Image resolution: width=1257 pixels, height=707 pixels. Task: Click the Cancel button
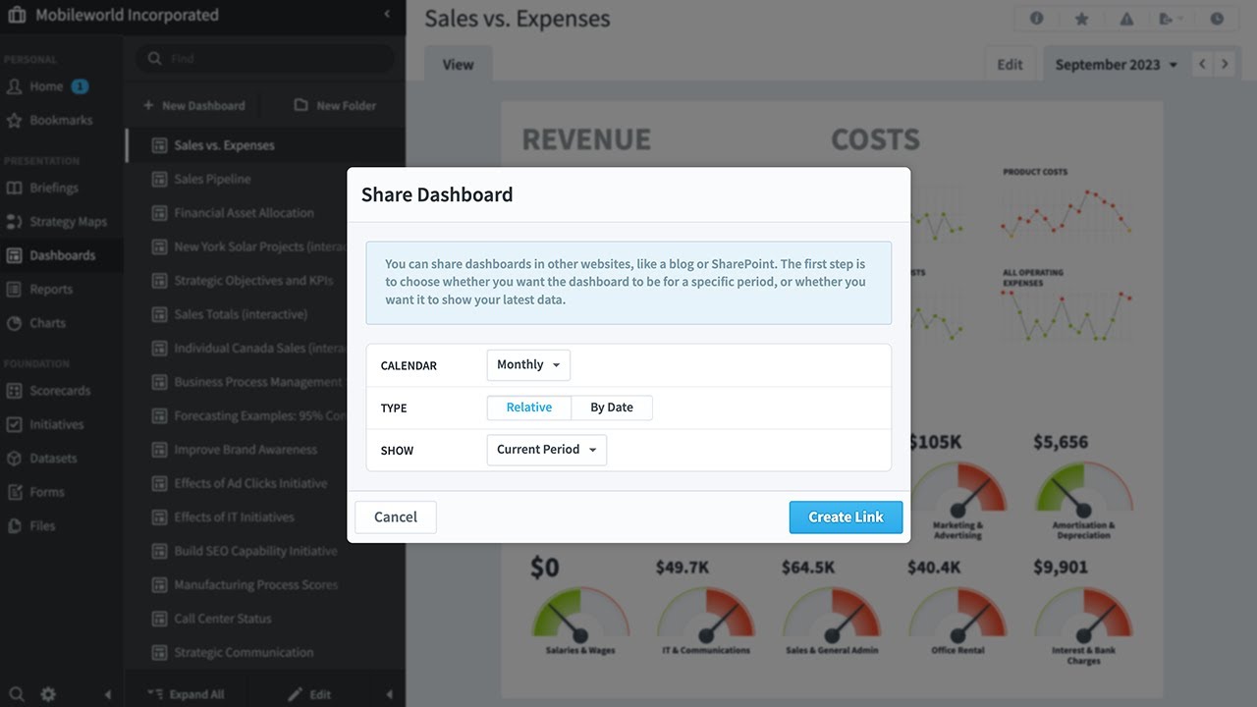pyautogui.click(x=396, y=517)
